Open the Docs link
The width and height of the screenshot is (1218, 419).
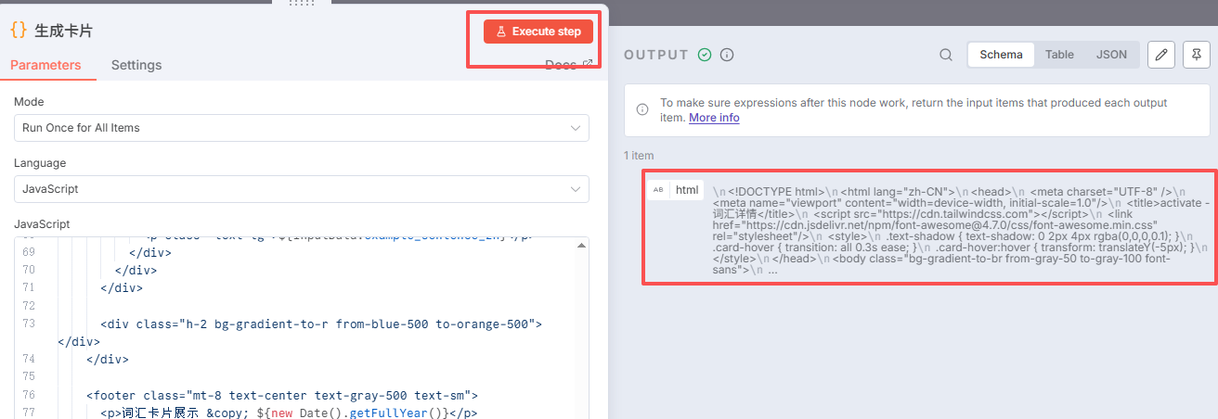click(568, 64)
